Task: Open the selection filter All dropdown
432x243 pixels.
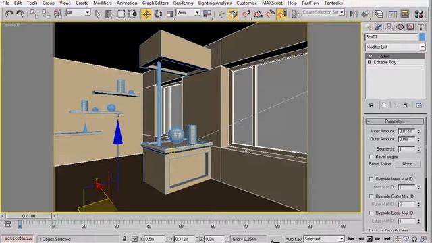Action: pyautogui.click(x=78, y=13)
